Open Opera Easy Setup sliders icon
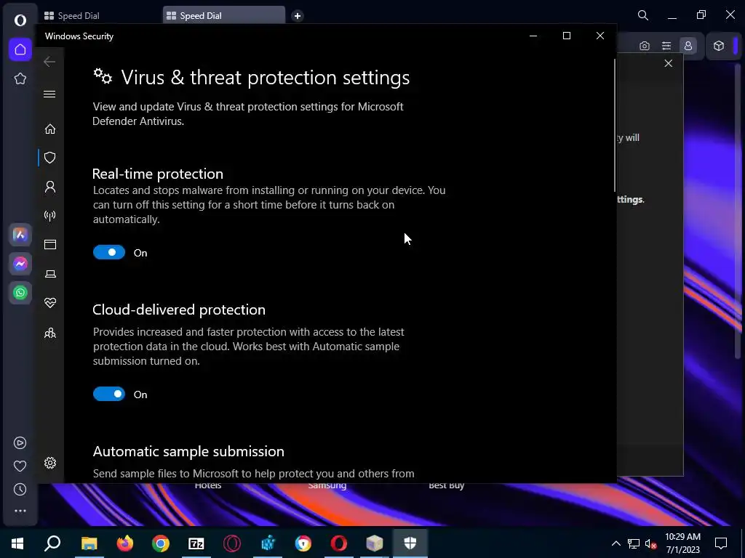The height and width of the screenshot is (558, 745). [666, 46]
